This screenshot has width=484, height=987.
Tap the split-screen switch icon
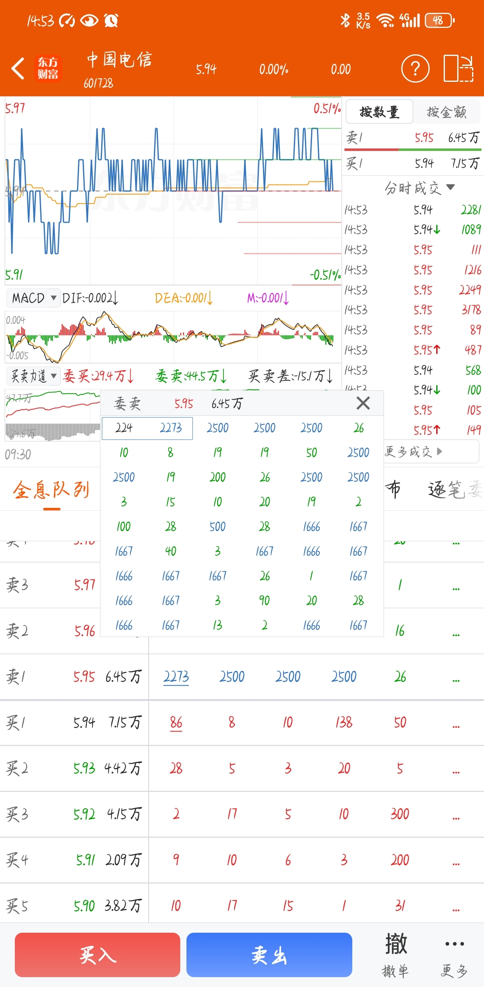[x=458, y=68]
